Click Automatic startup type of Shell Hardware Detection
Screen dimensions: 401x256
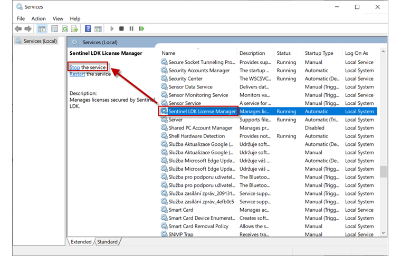pyautogui.click(x=317, y=136)
